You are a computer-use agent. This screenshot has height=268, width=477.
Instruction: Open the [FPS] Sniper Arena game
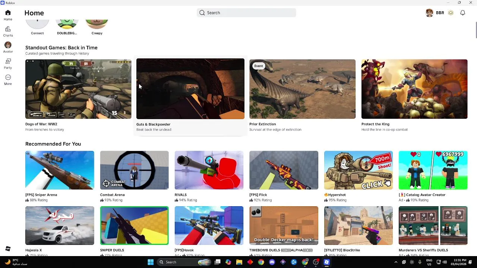(x=60, y=170)
